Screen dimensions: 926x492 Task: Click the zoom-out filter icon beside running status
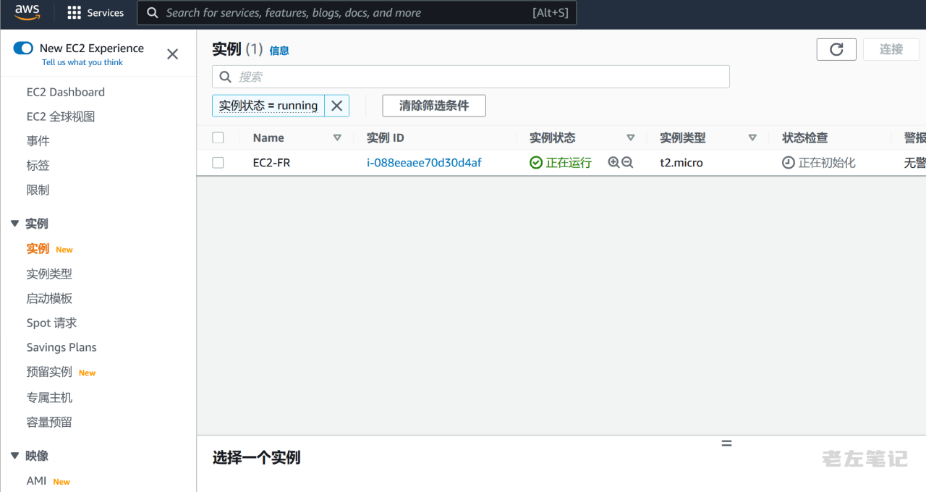(x=627, y=163)
